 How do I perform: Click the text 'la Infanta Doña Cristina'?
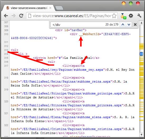pos(33,133)
